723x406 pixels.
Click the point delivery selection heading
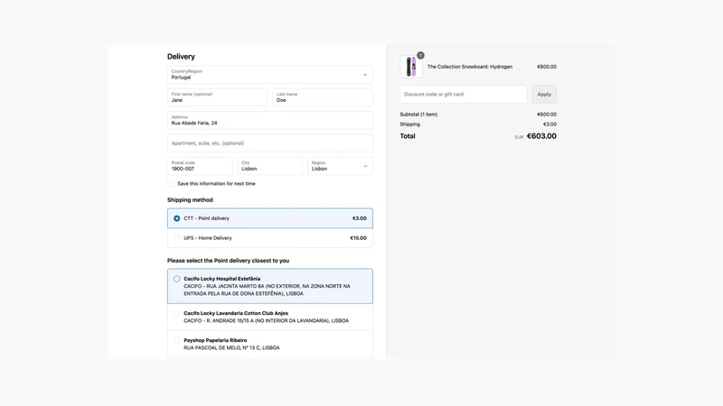coord(229,261)
